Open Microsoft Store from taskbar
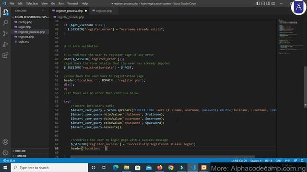The image size is (307, 172). tap(138, 168)
